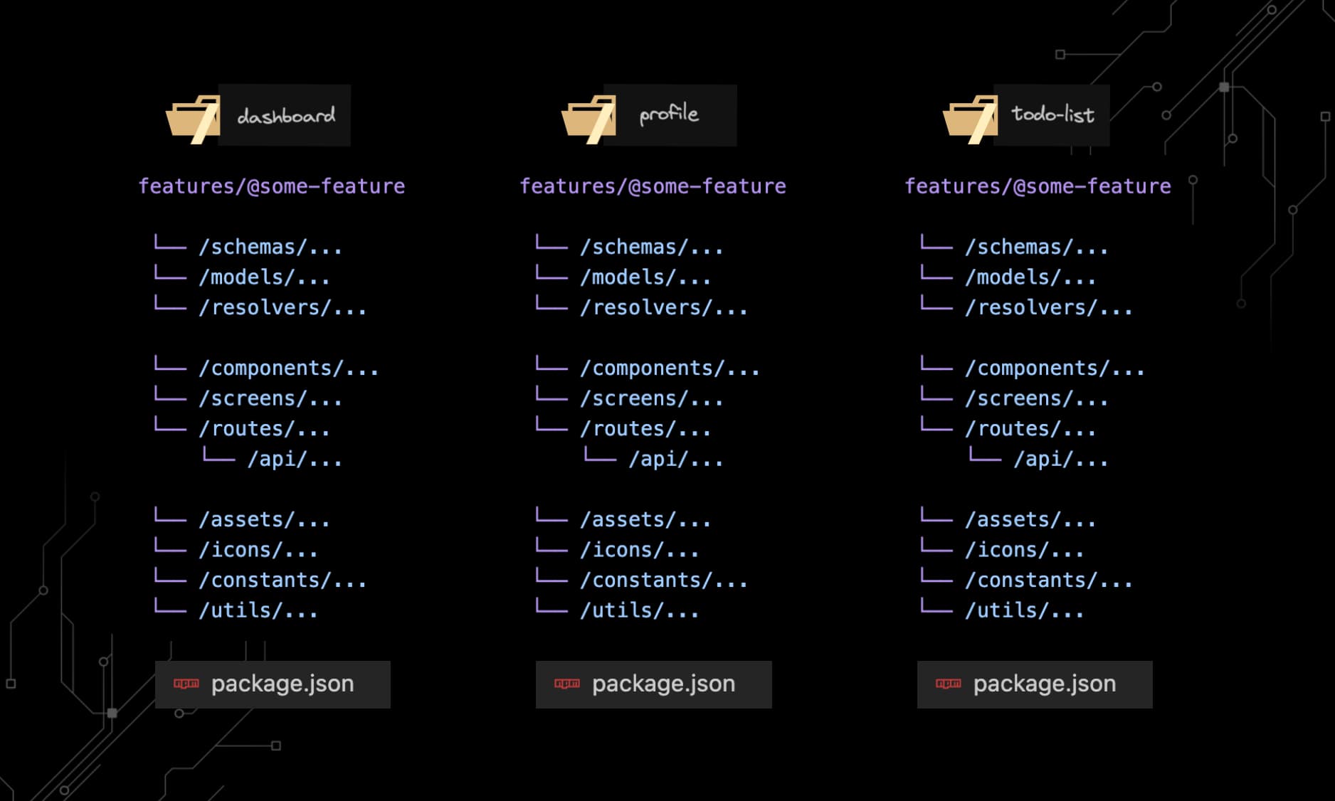Screen dimensions: 1335x801
Task: Click npm icon under todo-list column
Action: 948,684
